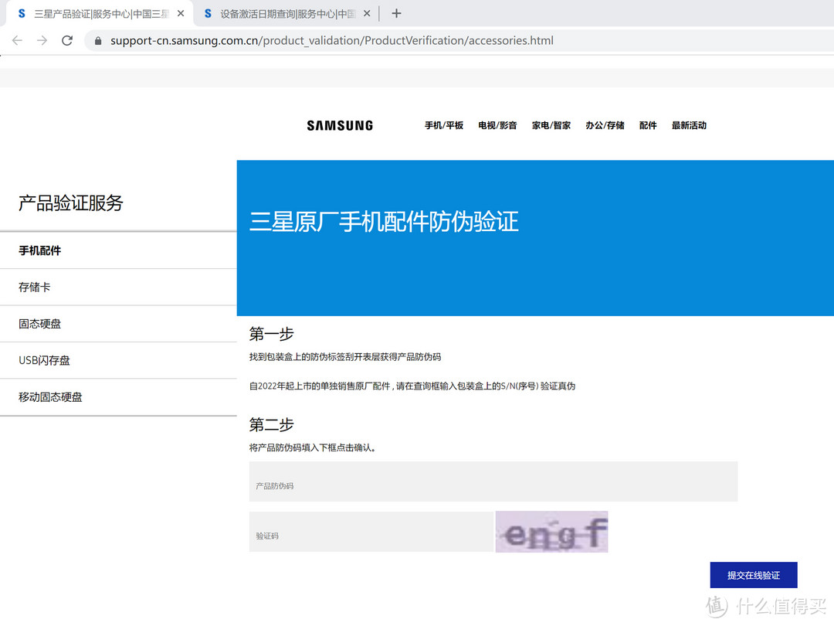Click the text beginning 自2022年起上市的单独销售原厂配件
Screen dimensions: 834x626
coord(412,386)
